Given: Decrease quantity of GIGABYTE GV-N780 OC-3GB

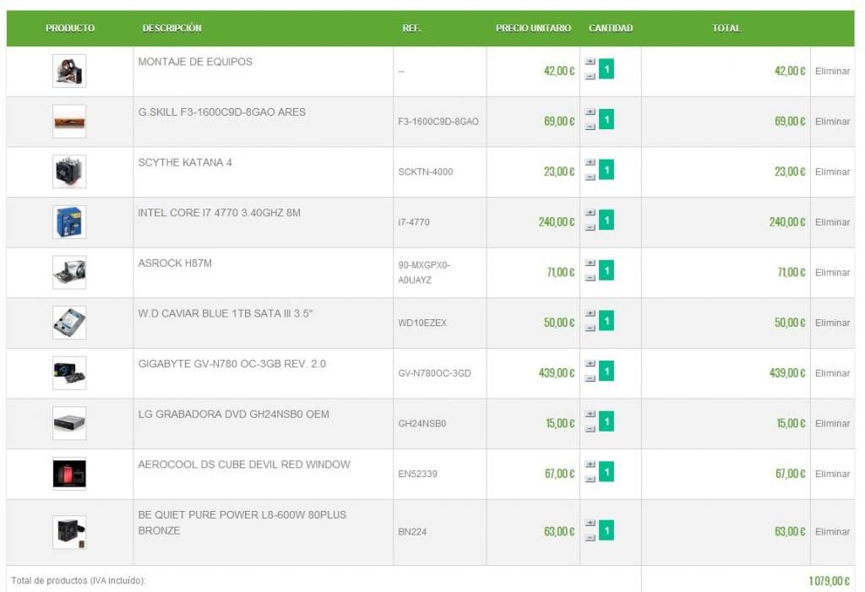Looking at the screenshot, I should 590,378.
